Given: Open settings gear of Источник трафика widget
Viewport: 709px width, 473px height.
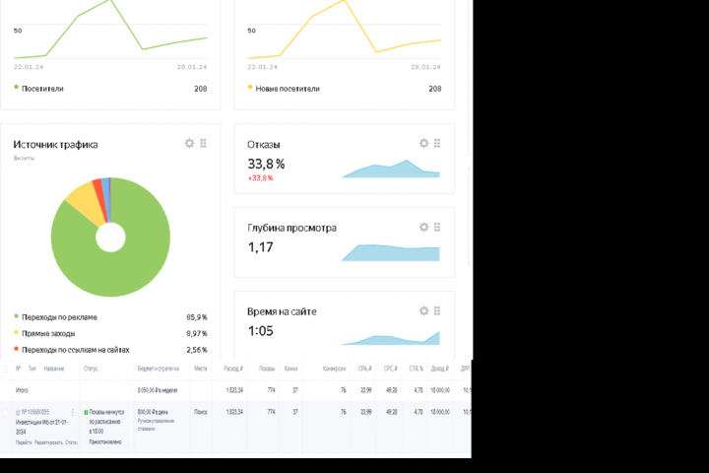Looking at the screenshot, I should click(189, 144).
